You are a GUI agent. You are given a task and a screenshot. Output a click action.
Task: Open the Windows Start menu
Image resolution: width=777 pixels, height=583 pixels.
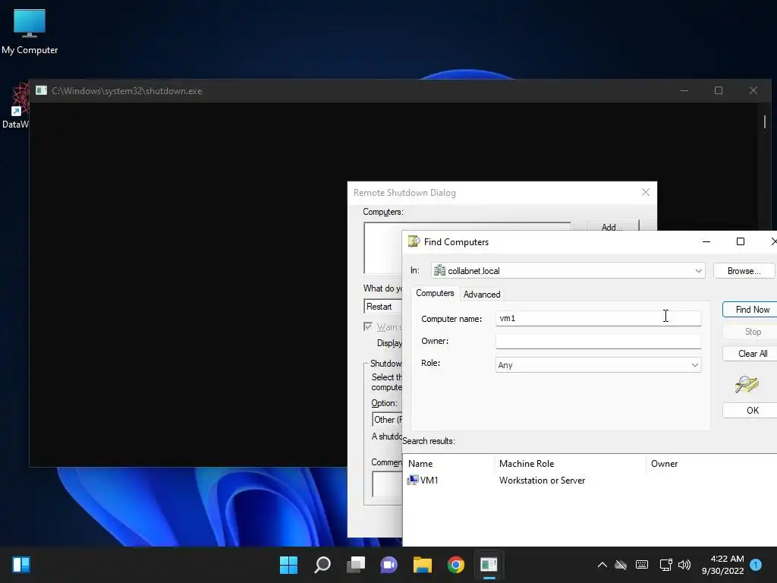[288, 565]
